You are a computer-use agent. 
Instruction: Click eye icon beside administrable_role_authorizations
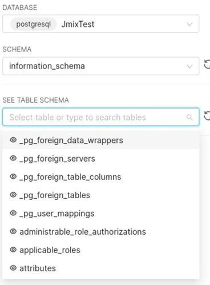tap(13, 231)
